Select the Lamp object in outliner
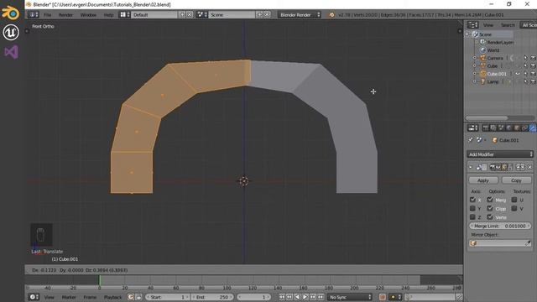 [493, 81]
